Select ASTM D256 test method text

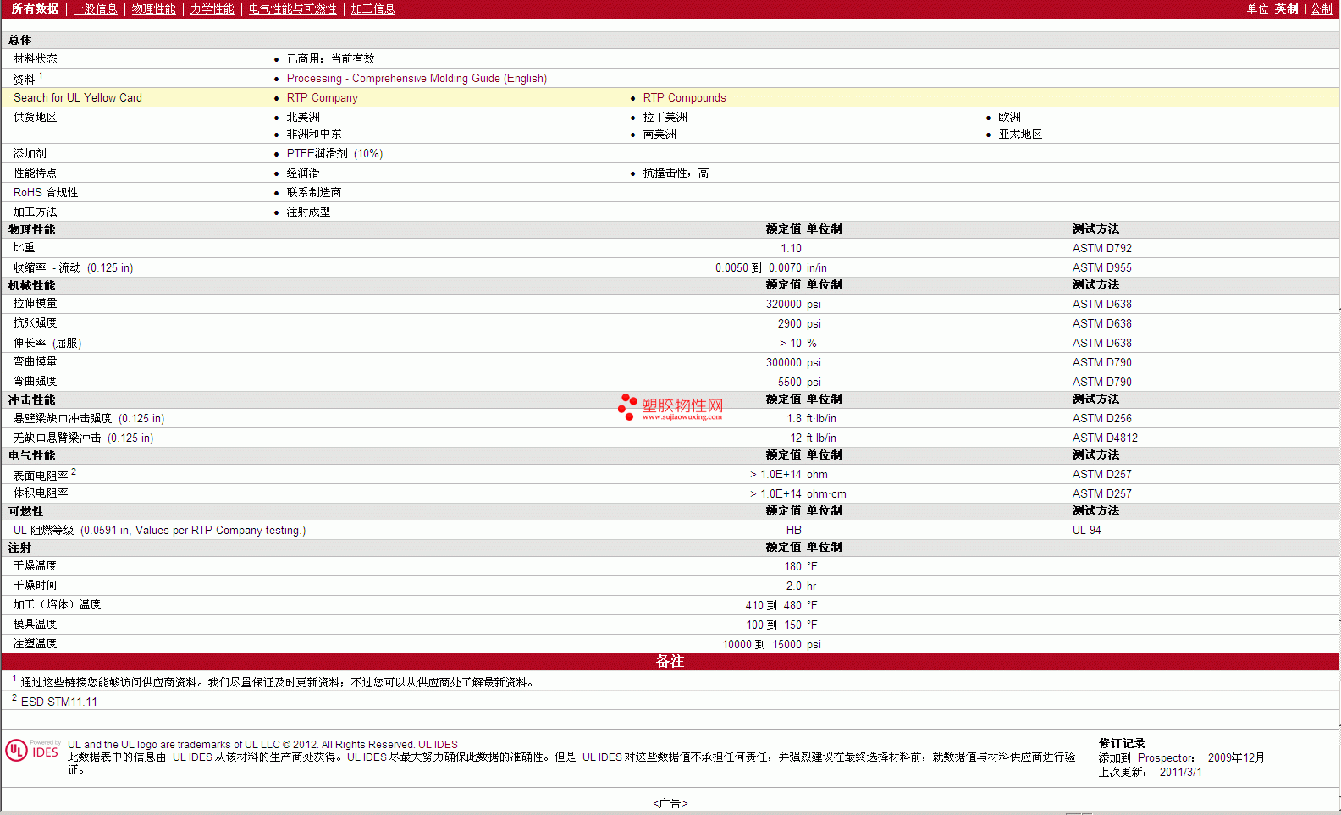pos(1101,418)
